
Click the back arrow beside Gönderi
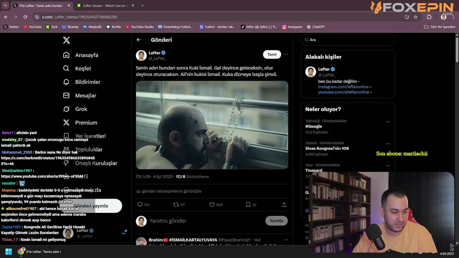click(x=139, y=40)
